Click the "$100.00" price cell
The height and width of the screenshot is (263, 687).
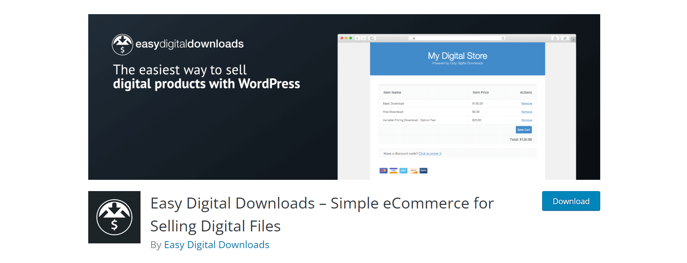tap(477, 104)
